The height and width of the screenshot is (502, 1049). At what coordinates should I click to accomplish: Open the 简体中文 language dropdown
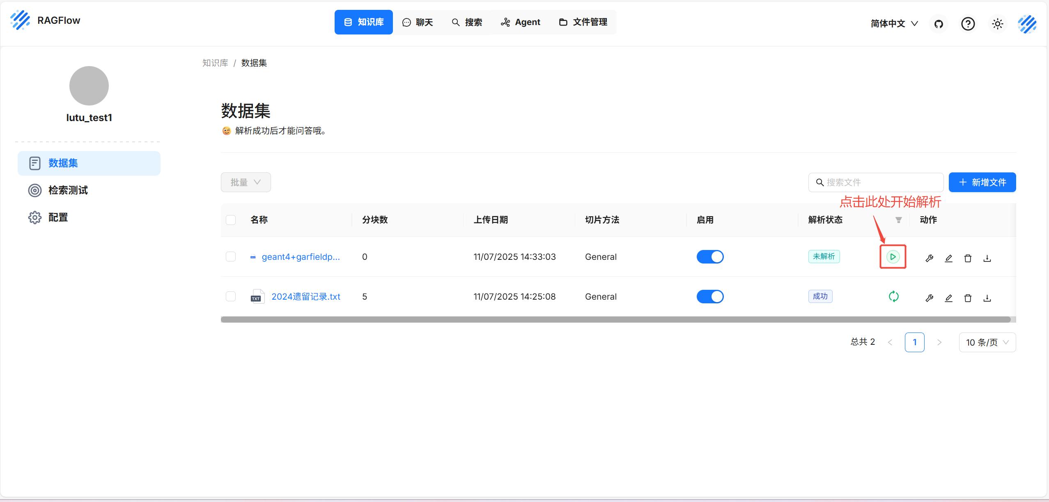tap(894, 24)
